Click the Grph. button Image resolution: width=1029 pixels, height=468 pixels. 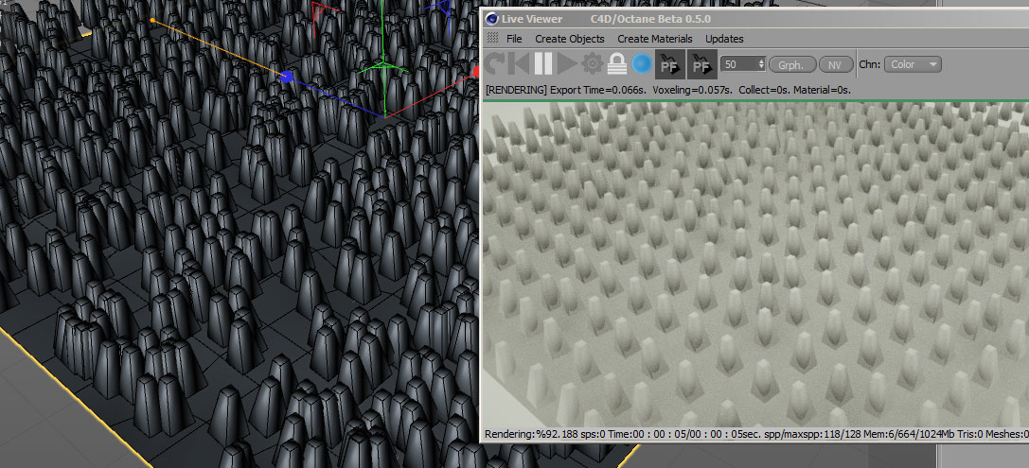coord(792,64)
